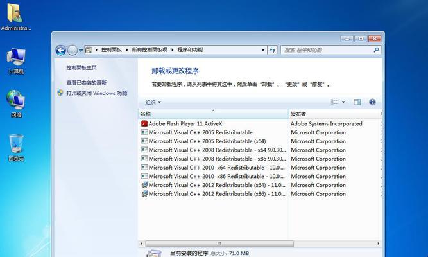Image resolution: width=428 pixels, height=257 pixels.
Task: Click the change view icon
Action: pyautogui.click(x=334, y=102)
